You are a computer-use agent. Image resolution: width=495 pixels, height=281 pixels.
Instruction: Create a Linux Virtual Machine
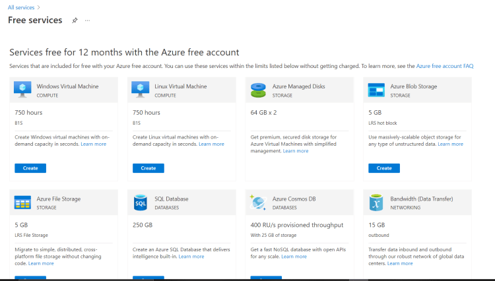[148, 168]
